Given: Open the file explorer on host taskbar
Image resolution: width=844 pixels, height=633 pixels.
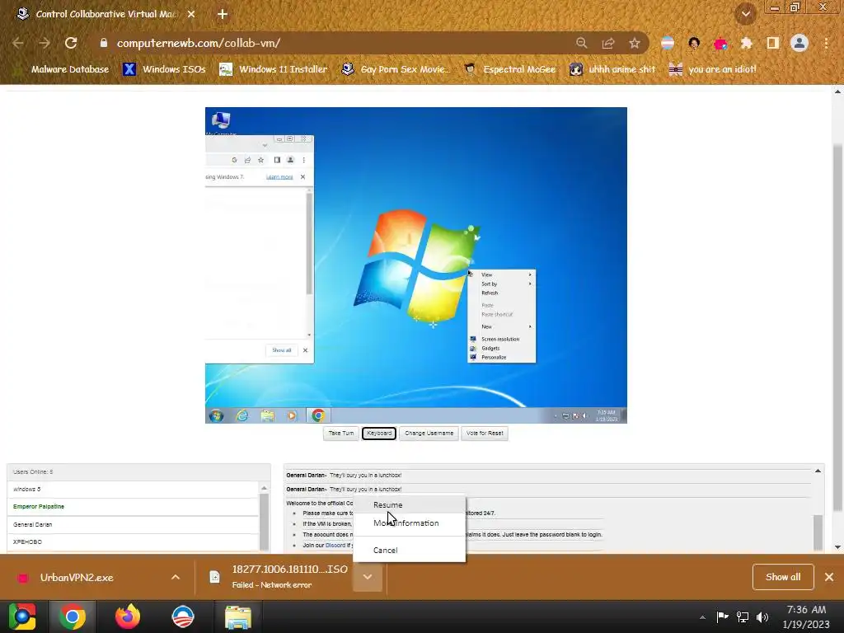Looking at the screenshot, I should point(237,617).
